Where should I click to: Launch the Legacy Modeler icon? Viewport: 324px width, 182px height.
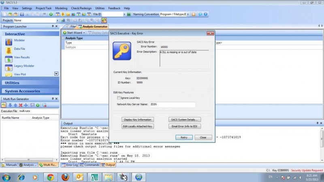click(x=9, y=68)
